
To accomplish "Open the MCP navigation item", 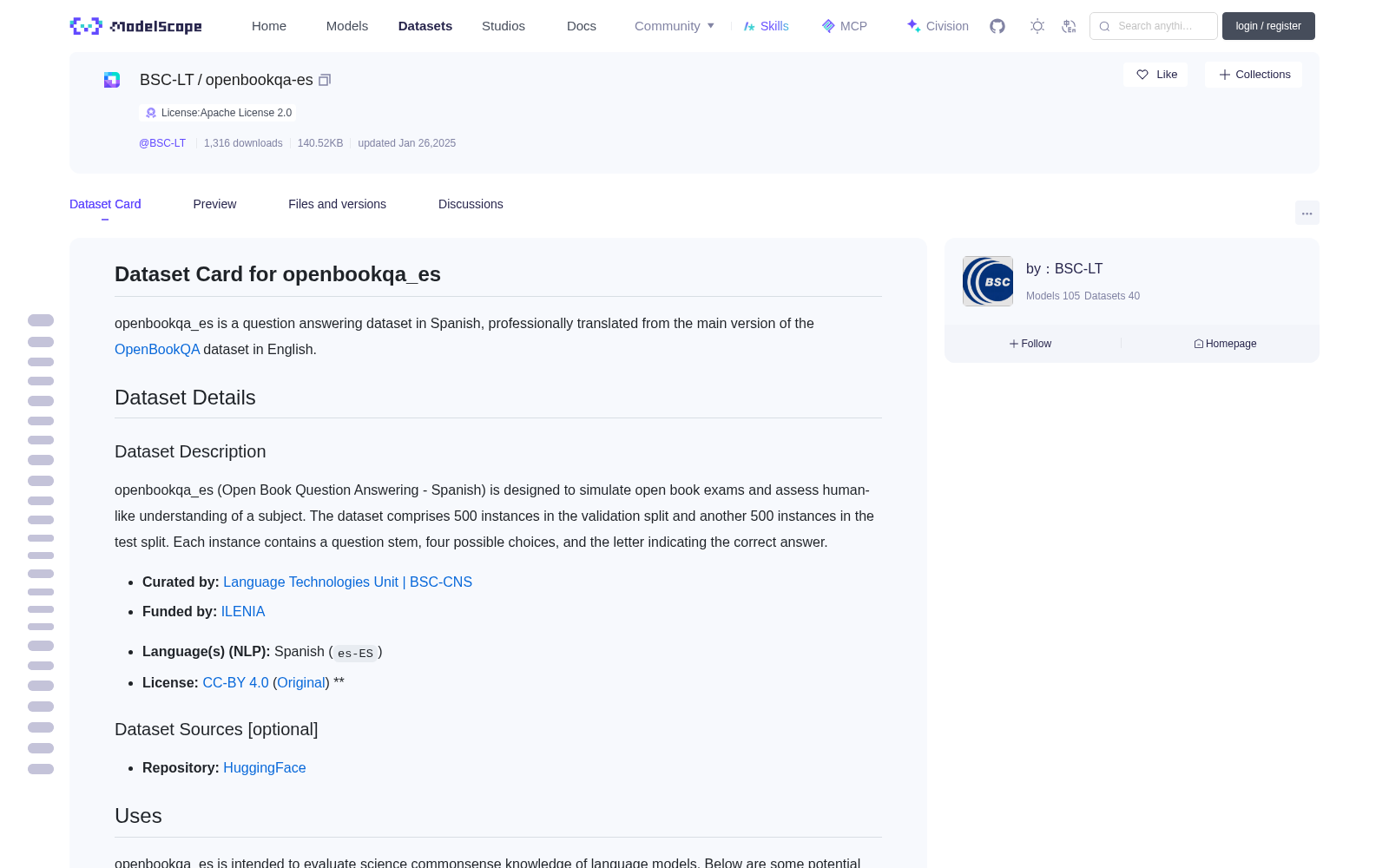I will pos(844,26).
